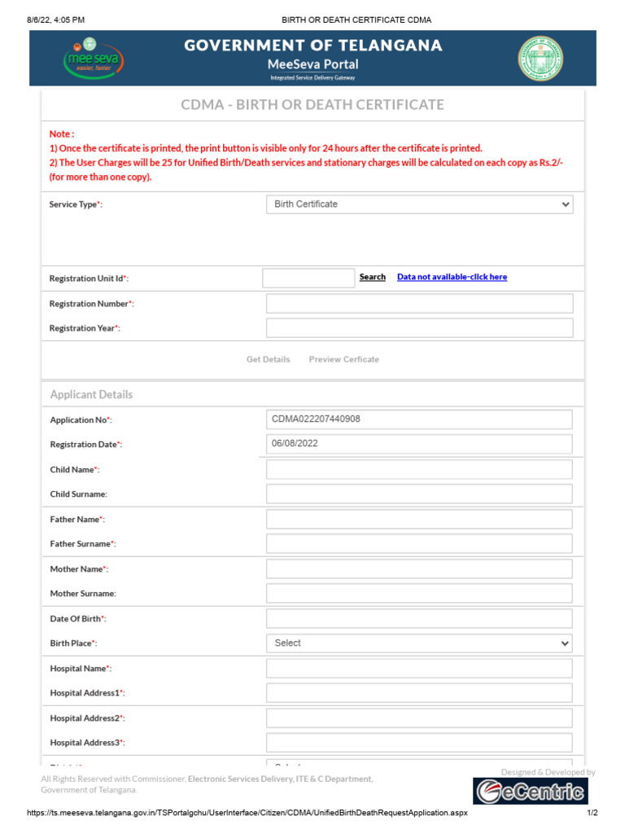The image size is (625, 834).
Task: Focus the Father Name input field
Action: pos(419,520)
